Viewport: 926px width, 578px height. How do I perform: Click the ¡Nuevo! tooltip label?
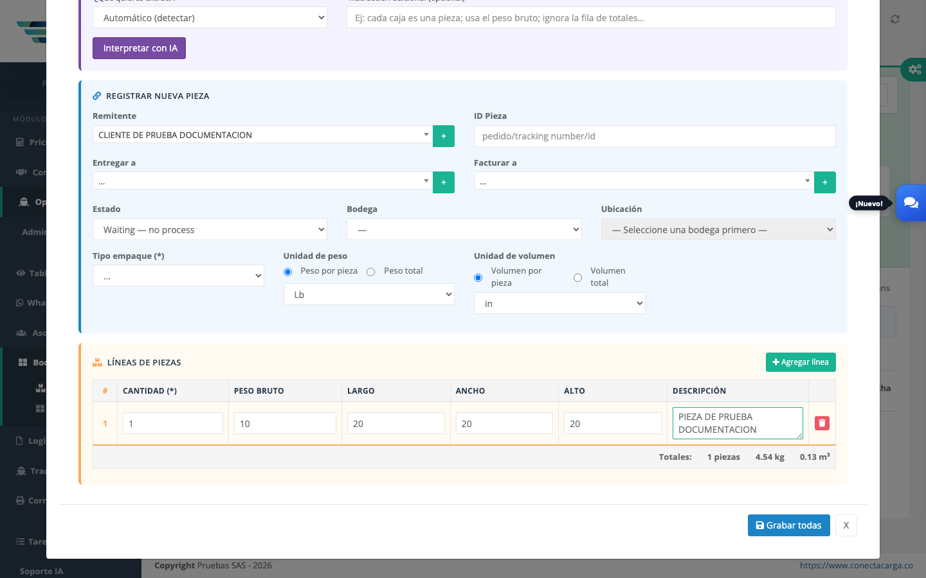pos(869,204)
